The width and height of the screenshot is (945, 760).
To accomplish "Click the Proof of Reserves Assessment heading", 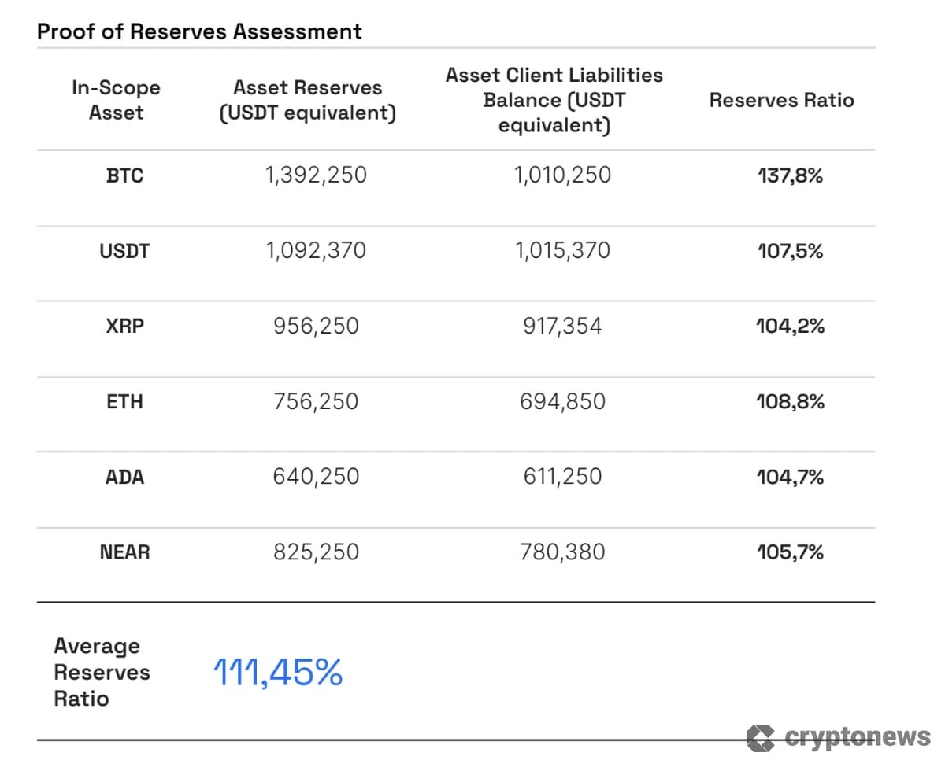I will click(199, 31).
